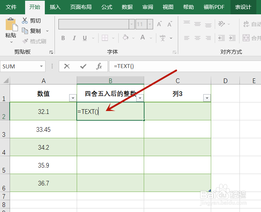
Task: Click the Paste clipboard icon
Action: pyautogui.click(x=11, y=25)
